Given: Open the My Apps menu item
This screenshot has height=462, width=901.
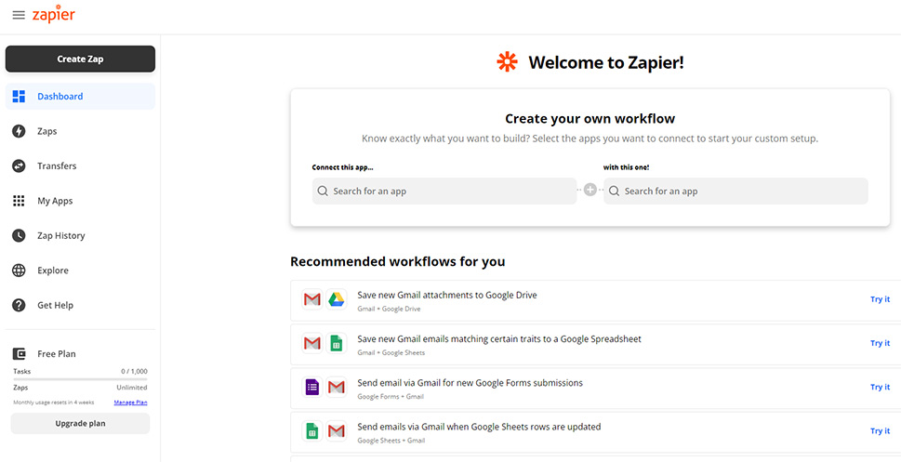Looking at the screenshot, I should coord(81,201).
